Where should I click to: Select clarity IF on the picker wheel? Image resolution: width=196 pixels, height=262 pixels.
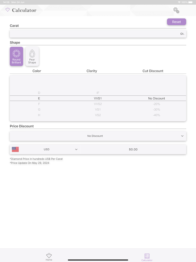[98, 93]
